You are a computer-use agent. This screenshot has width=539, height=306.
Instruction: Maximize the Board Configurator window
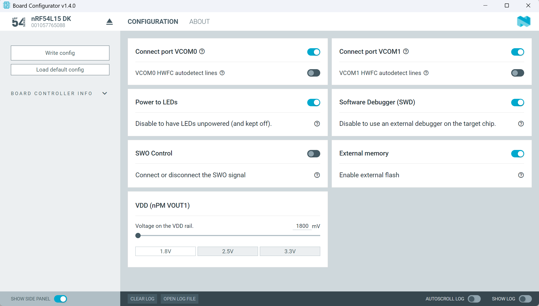507,6
